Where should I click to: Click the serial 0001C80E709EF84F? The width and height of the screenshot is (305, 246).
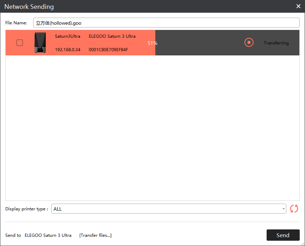pos(108,50)
